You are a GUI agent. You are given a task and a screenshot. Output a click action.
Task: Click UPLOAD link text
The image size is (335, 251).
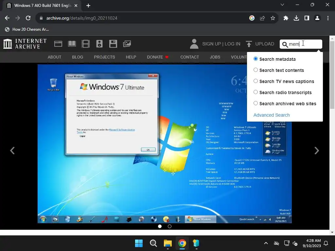pyautogui.click(x=265, y=44)
